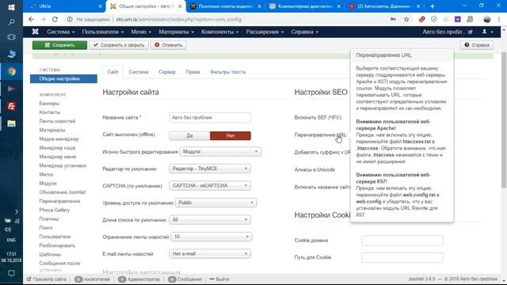Open Windows Start menu

point(11,7)
